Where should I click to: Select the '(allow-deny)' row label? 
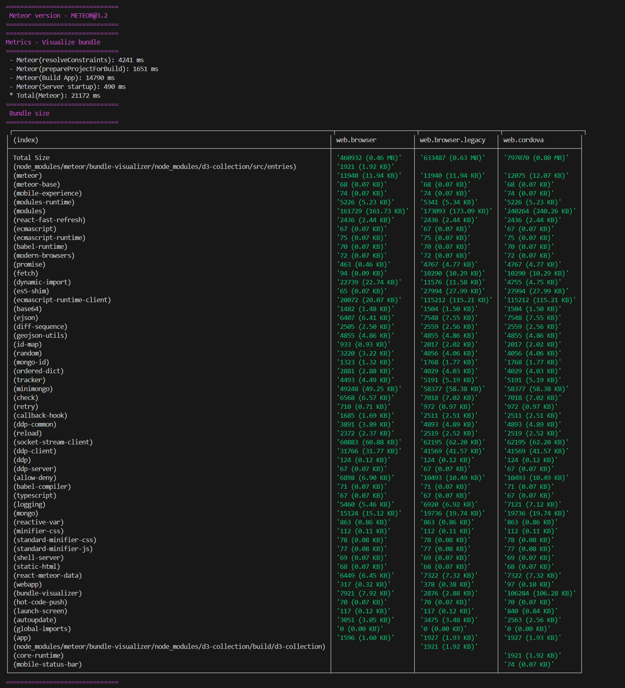tap(35, 478)
